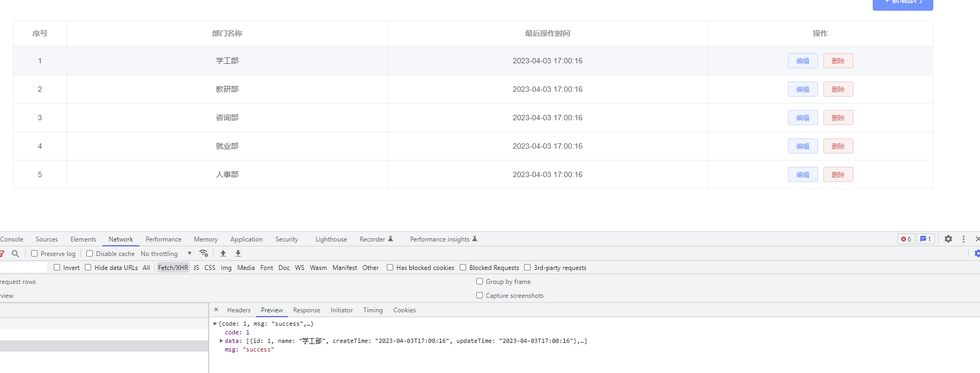Show the request Headers tab
This screenshot has height=373, width=980.
click(239, 310)
